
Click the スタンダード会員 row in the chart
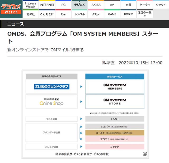pyautogui.click(x=51, y=133)
